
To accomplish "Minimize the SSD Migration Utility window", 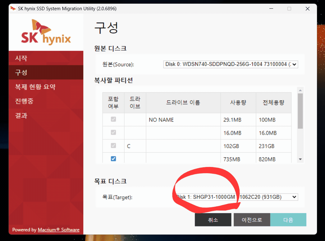I will click(271, 9).
